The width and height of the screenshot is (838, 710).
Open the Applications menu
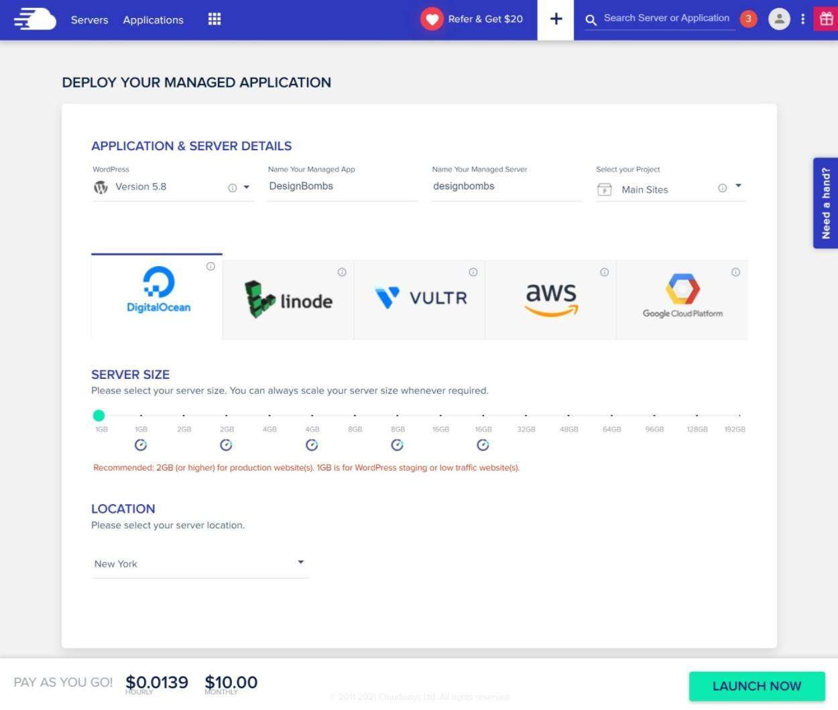(153, 20)
